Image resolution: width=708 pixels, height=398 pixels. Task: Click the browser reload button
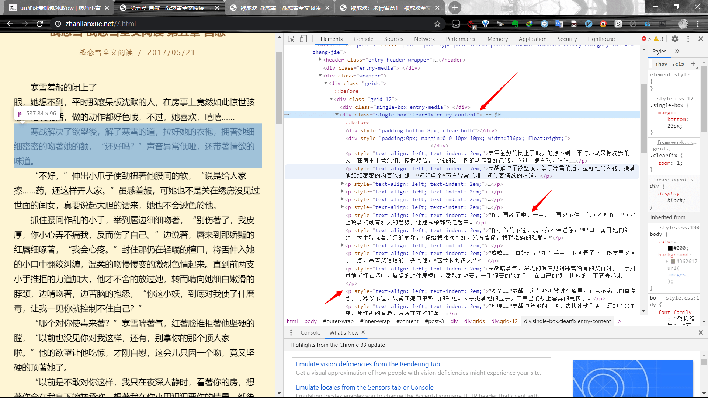click(40, 24)
